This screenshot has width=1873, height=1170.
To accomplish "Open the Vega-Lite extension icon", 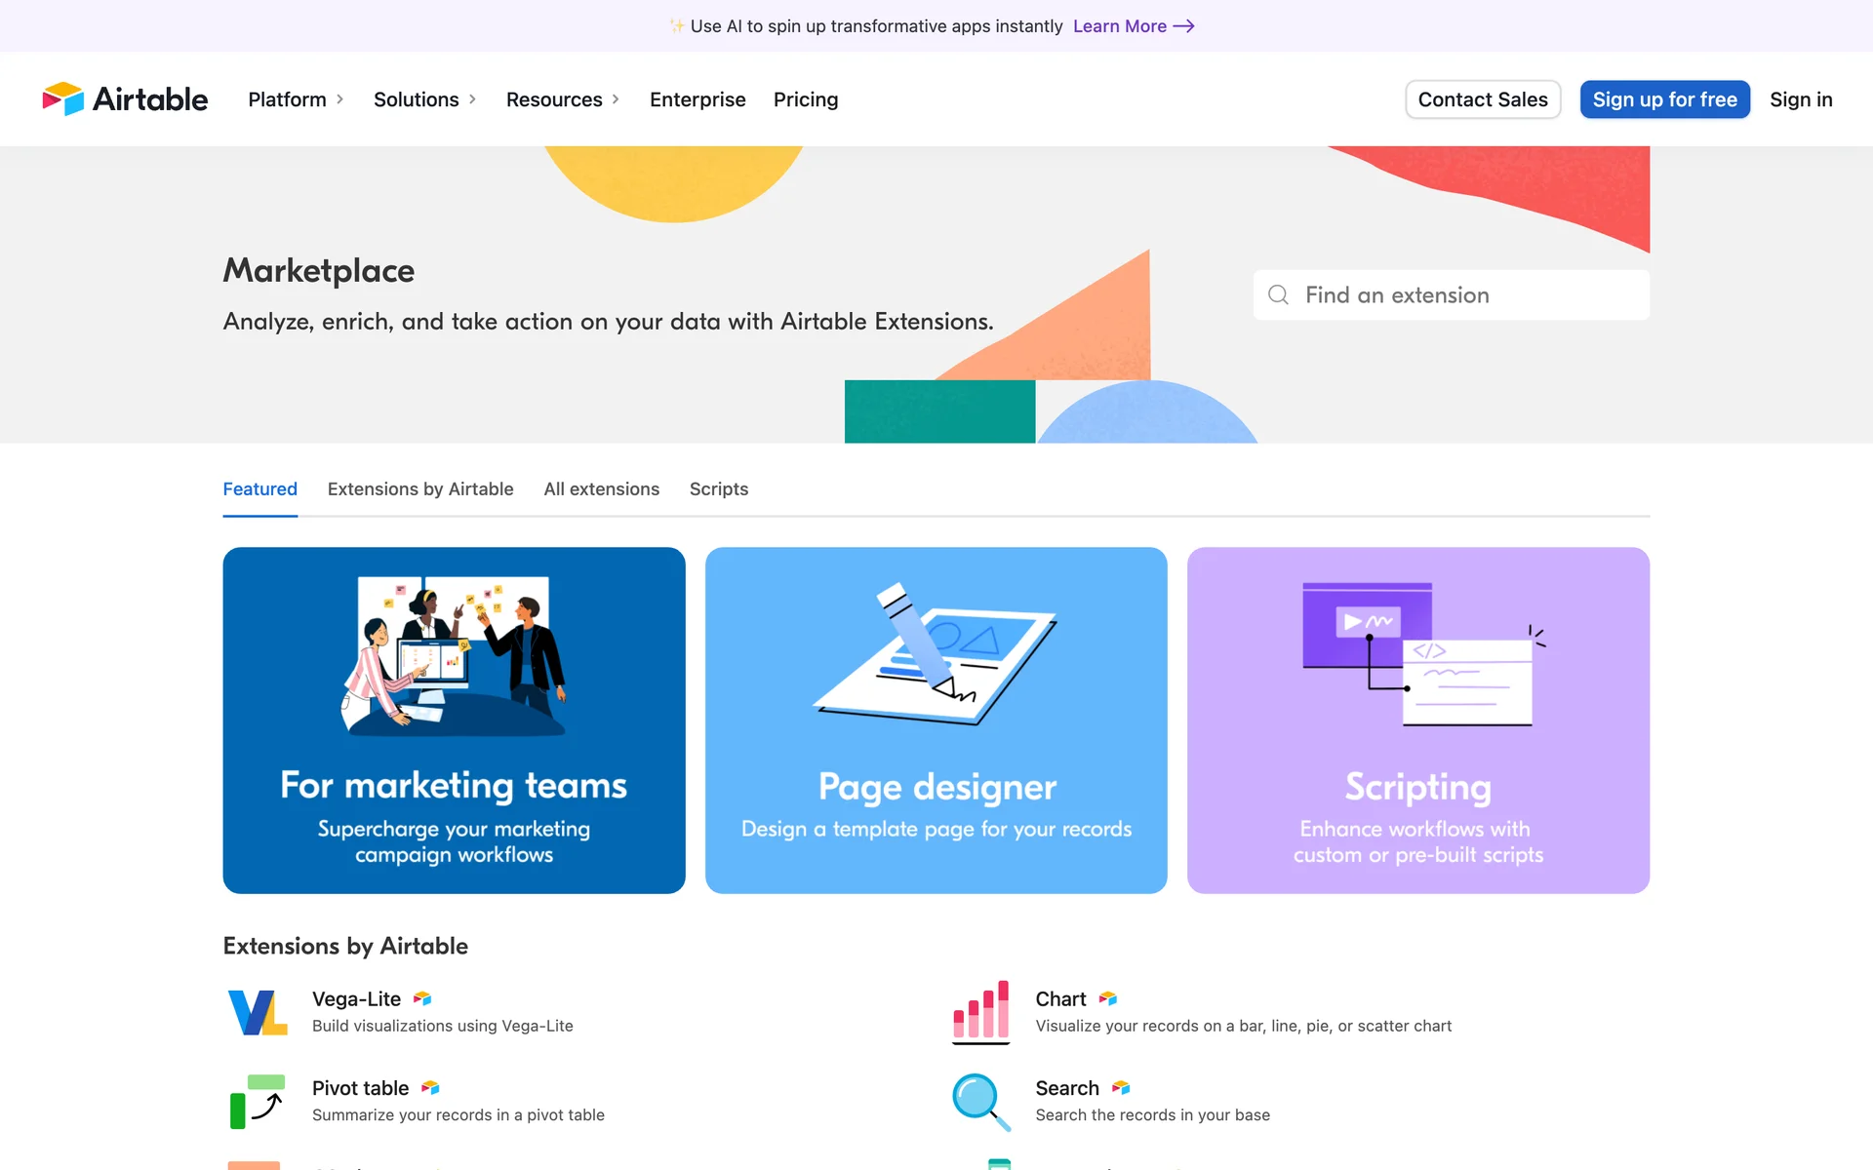I will [x=258, y=1012].
